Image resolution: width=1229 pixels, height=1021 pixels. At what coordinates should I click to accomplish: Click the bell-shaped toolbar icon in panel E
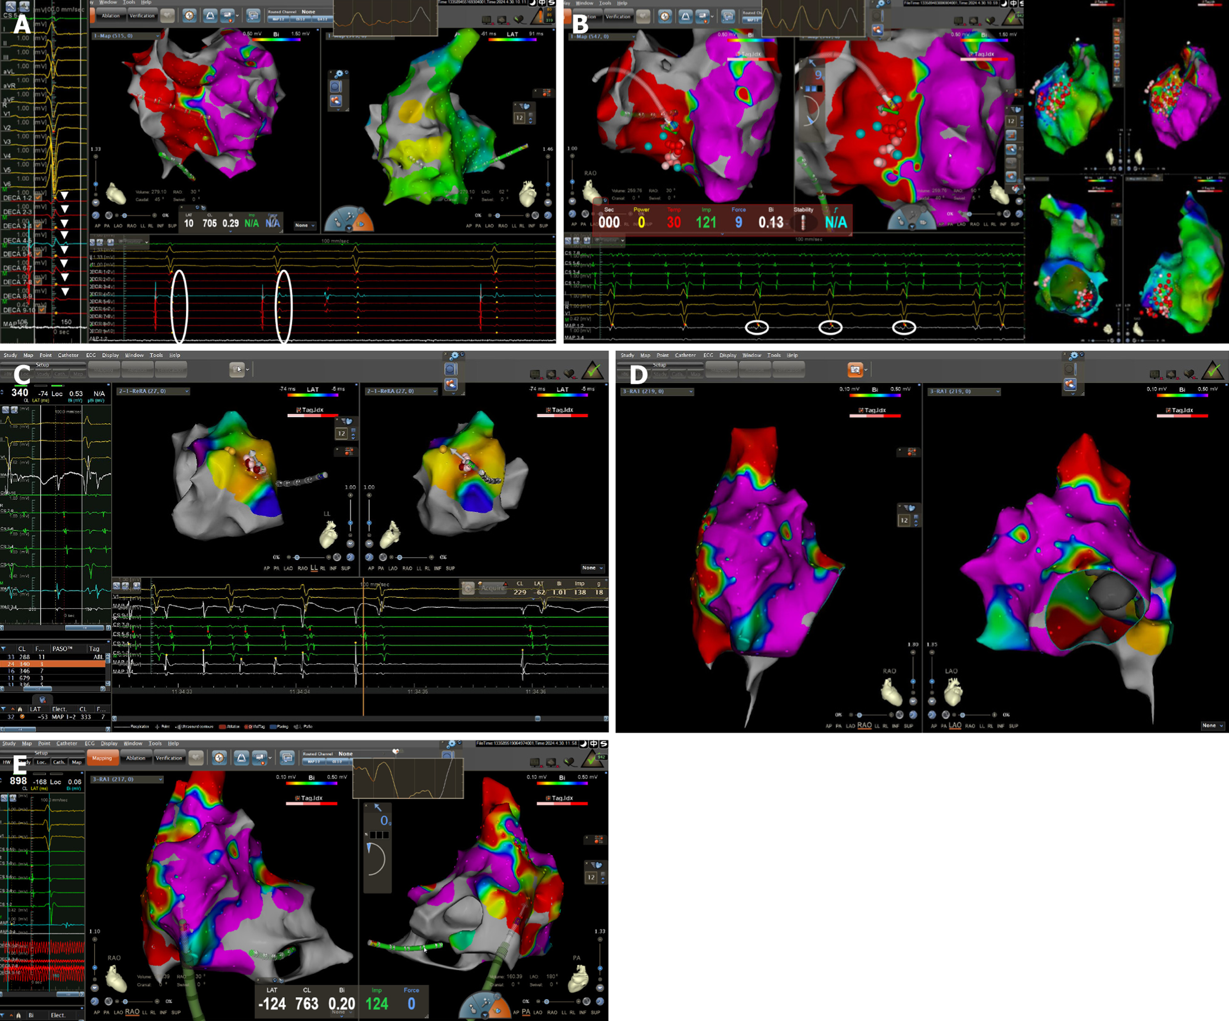[x=241, y=757]
